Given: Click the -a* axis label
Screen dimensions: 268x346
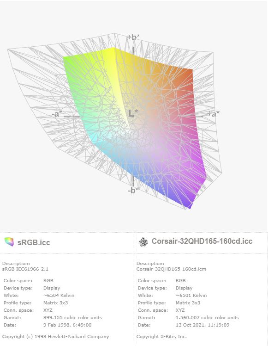Looking at the screenshot, I should tap(57, 114).
